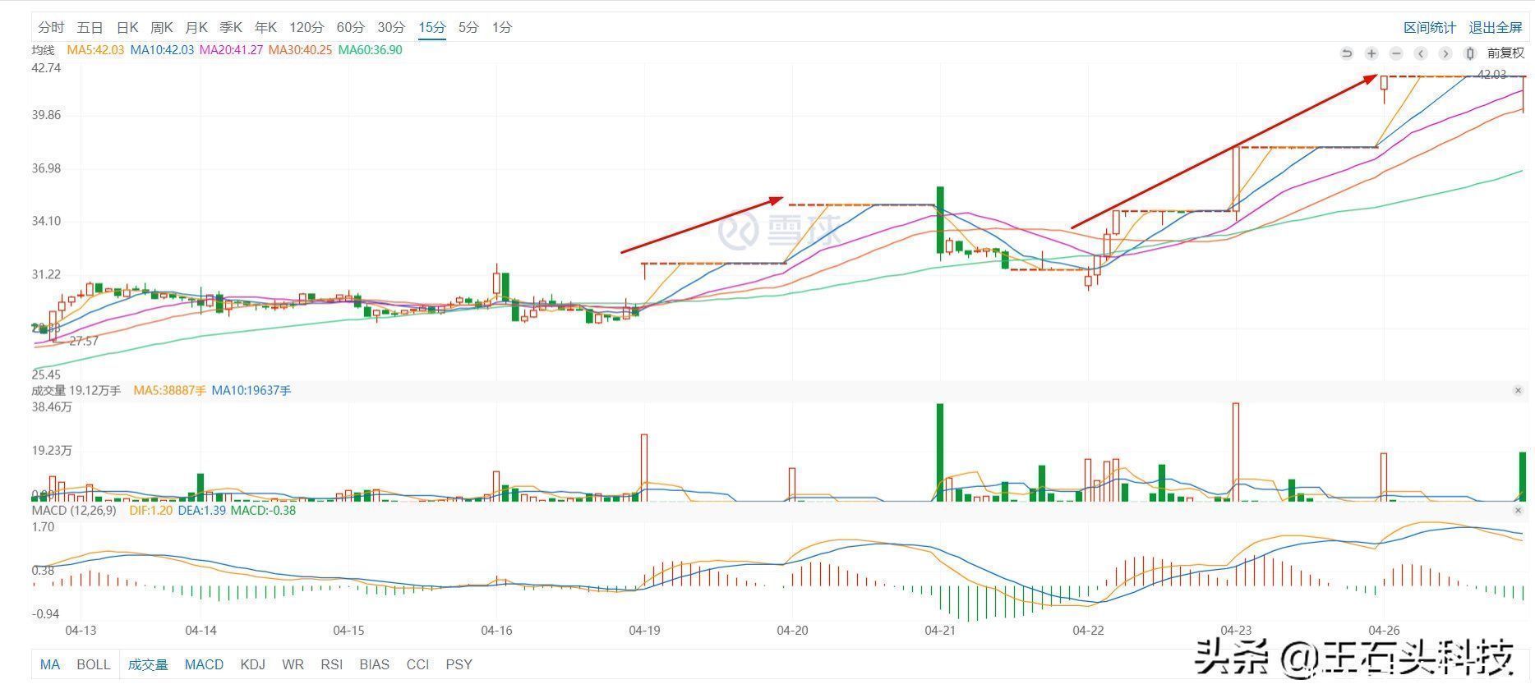The width and height of the screenshot is (1535, 698).
Task: Click the volume MA5:38887手 value
Action: (x=169, y=391)
